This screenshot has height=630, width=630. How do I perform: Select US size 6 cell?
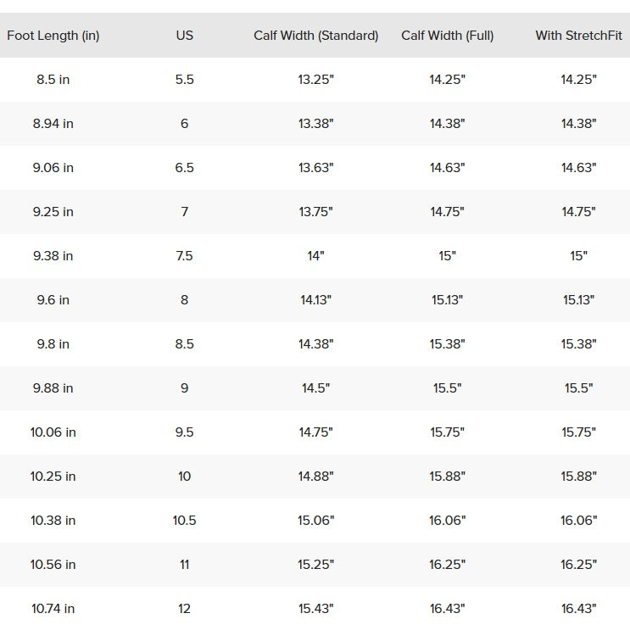pyautogui.click(x=184, y=124)
